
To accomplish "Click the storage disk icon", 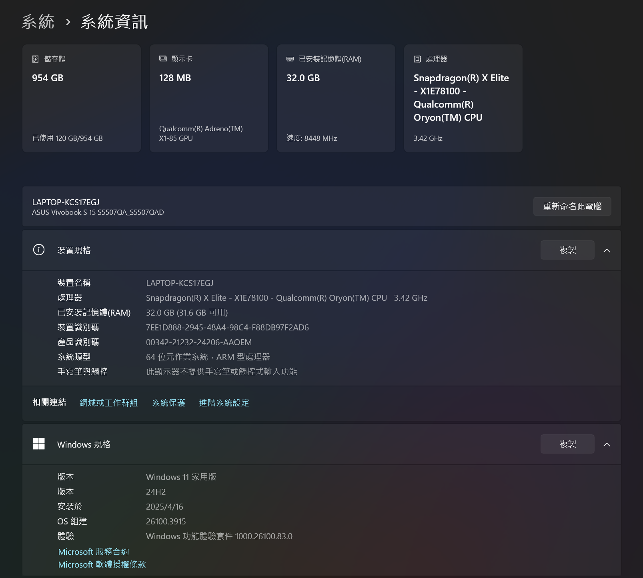I will (36, 59).
